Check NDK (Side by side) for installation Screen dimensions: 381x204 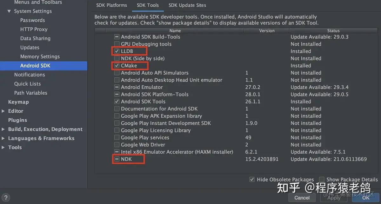click(x=117, y=58)
